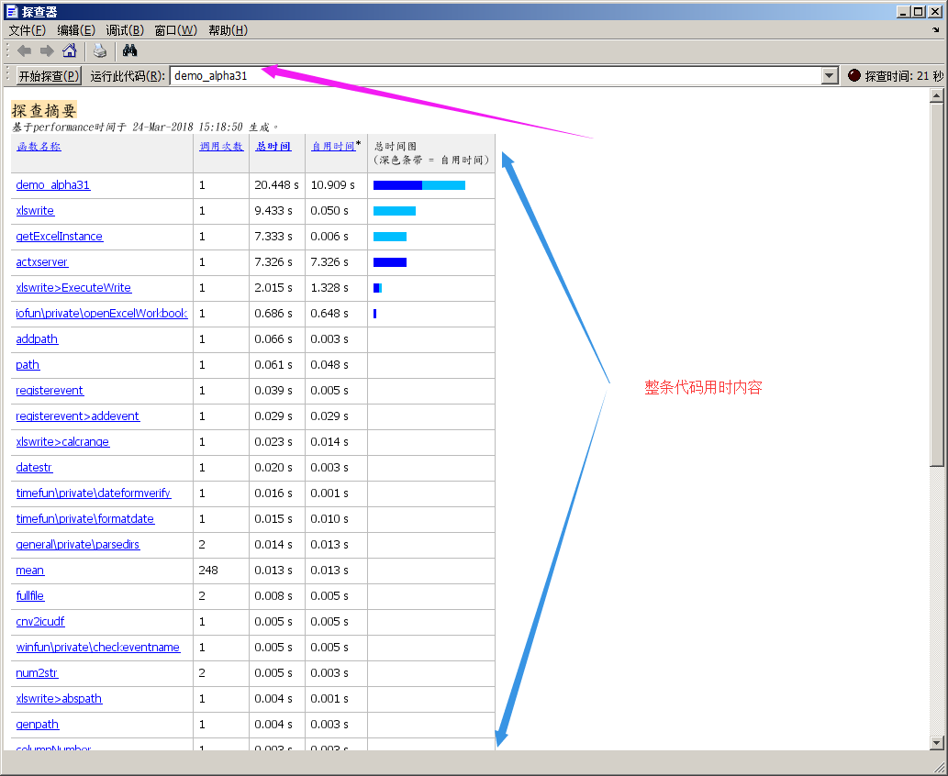Click the Back arrow toolbar icon
Viewport: 948px width, 776px height.
(x=24, y=50)
